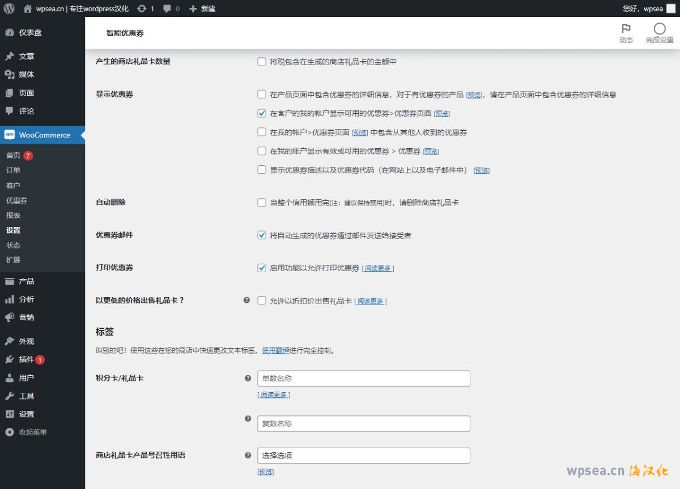Click the WordPress logo icon

9,8
